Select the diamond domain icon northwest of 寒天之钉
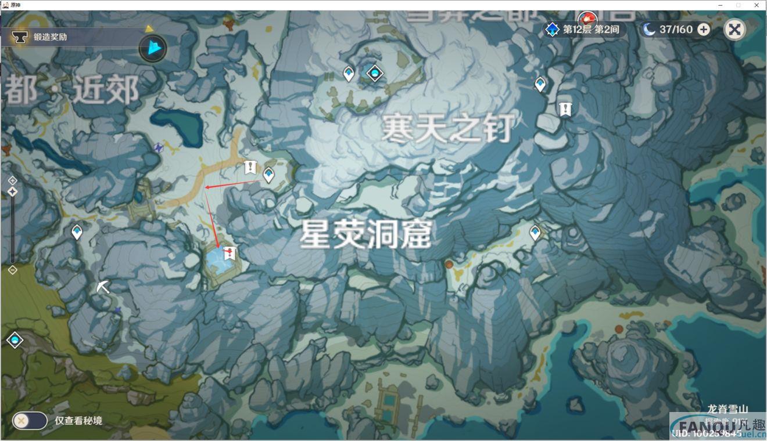Screen dimensions: 767x441 [375, 73]
